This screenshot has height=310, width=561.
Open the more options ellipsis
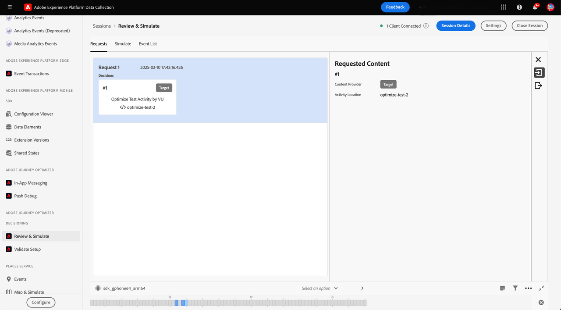tap(528, 288)
